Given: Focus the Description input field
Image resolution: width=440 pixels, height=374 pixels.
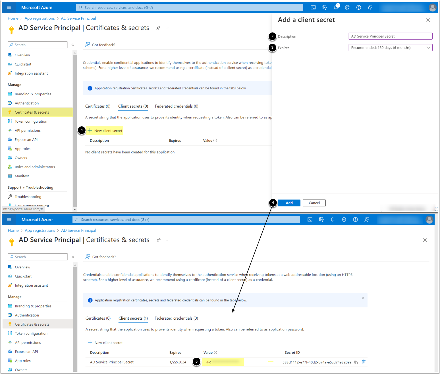Looking at the screenshot, I should pyautogui.click(x=391, y=36).
